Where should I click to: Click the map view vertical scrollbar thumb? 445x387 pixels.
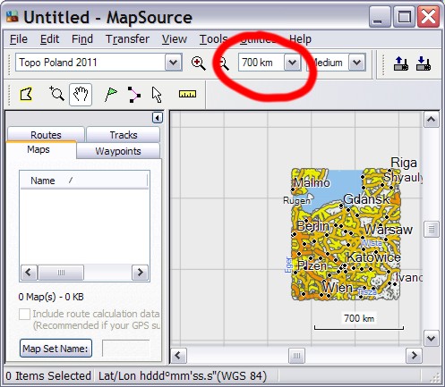click(432, 229)
